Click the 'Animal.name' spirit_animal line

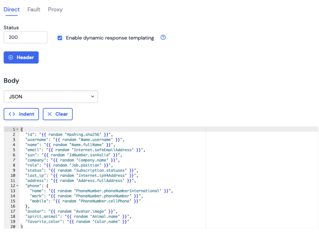pyautogui.click(x=78, y=216)
